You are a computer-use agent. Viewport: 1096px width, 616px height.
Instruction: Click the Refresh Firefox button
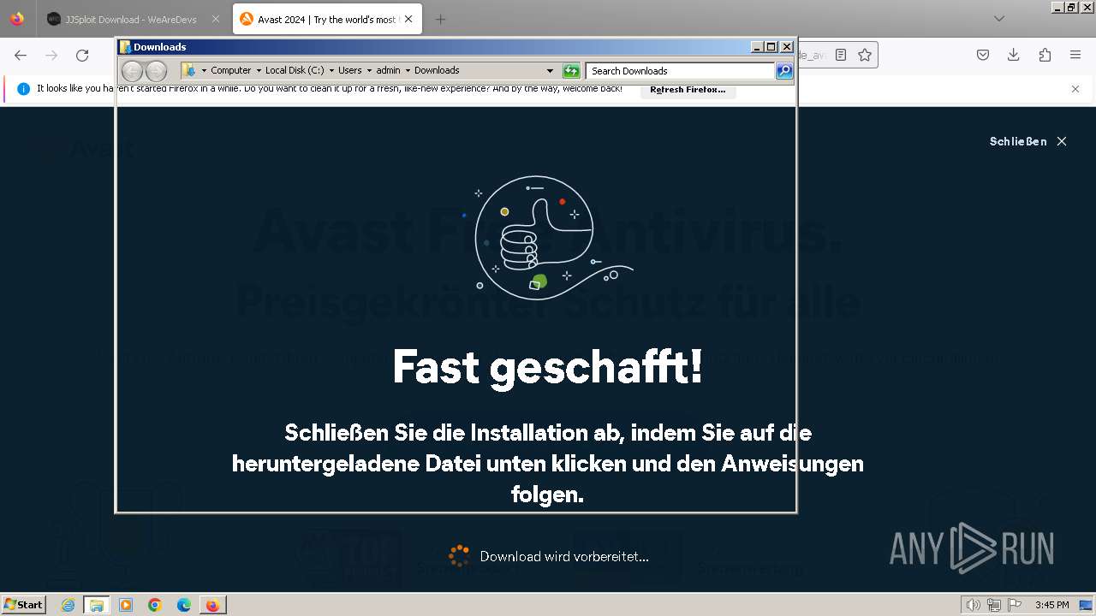[688, 90]
